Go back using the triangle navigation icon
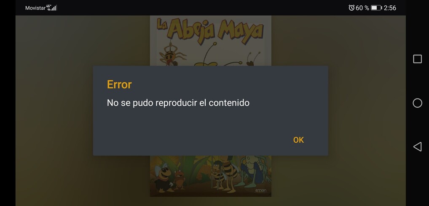The image size is (429, 206). coord(417,146)
